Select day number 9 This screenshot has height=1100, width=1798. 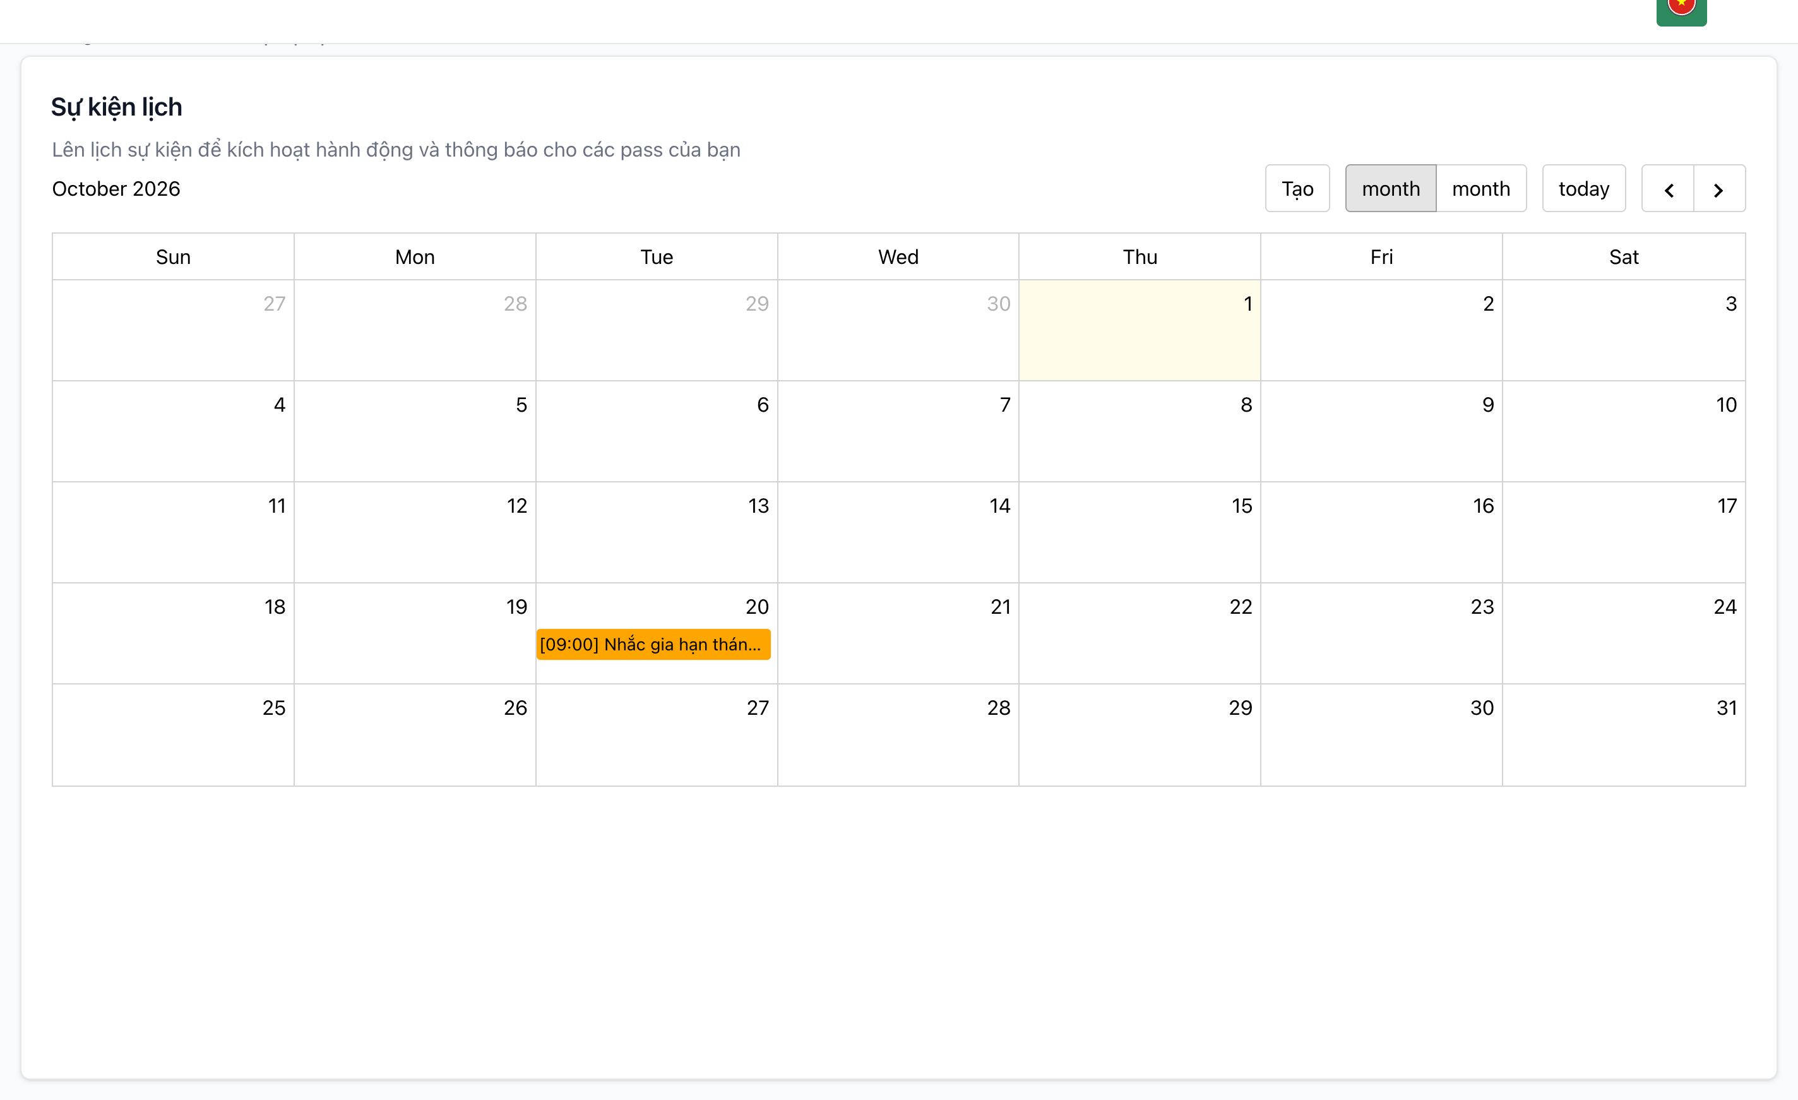[x=1488, y=404]
